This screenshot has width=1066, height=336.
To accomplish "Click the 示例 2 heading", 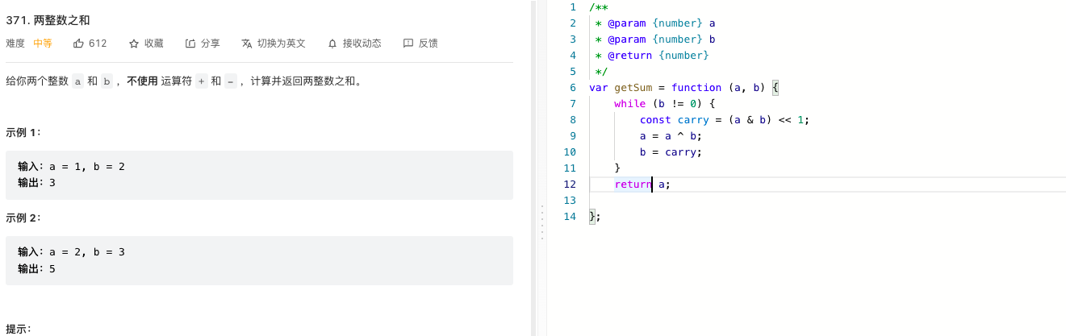I will (x=23, y=218).
